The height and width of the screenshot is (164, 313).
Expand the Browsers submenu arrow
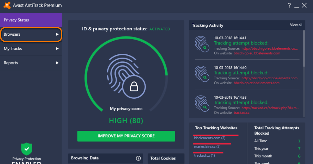click(x=57, y=34)
